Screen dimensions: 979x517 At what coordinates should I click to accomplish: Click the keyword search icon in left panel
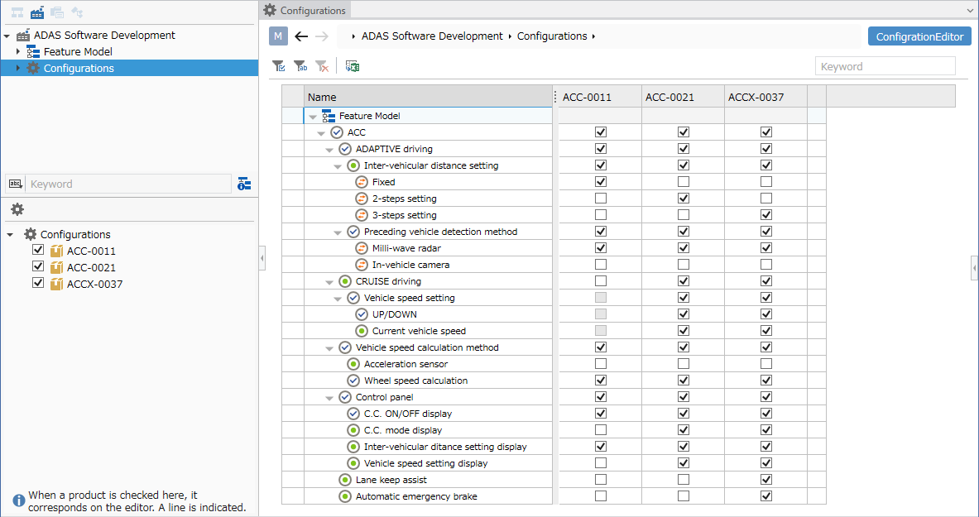click(x=16, y=184)
